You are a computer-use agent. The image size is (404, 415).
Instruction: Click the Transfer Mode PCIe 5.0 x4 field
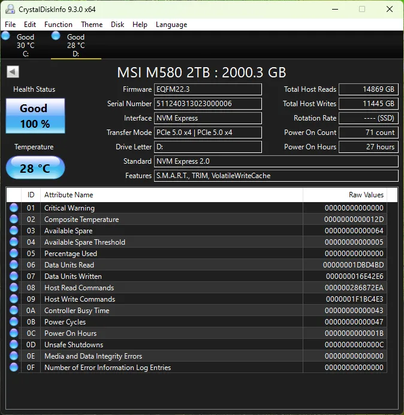point(208,133)
